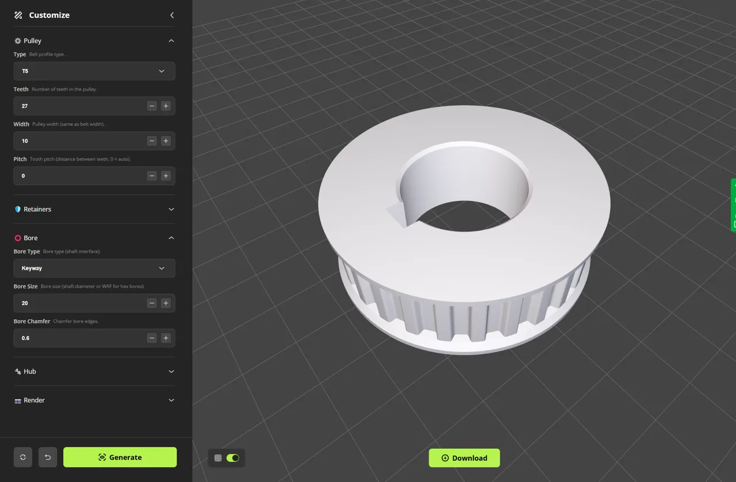Click the 'Bore type (shaft interface).' hint
Screen dimensions: 736x482
[x=72, y=252]
